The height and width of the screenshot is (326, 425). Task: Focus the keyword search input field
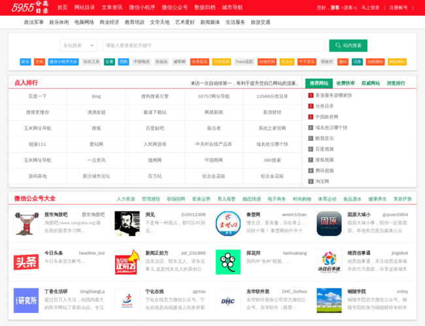(213, 46)
